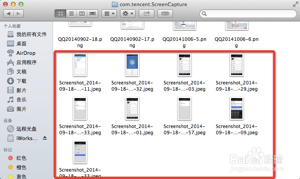Open 桌面 in the sidebar

tap(17, 44)
